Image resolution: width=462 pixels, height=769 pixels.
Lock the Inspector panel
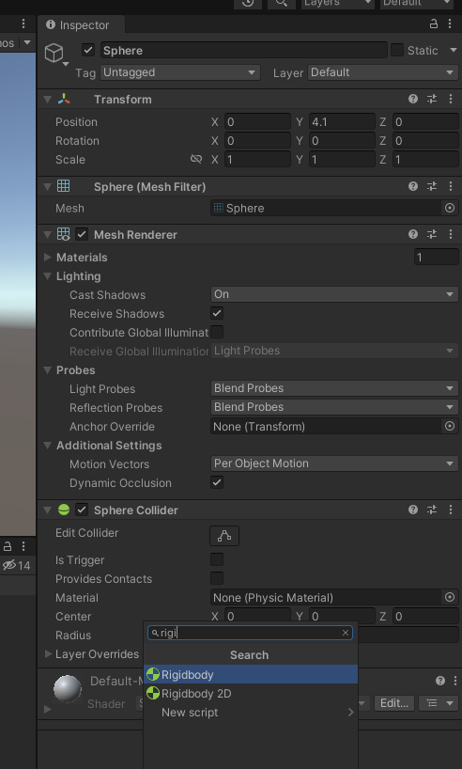pyautogui.click(x=434, y=24)
